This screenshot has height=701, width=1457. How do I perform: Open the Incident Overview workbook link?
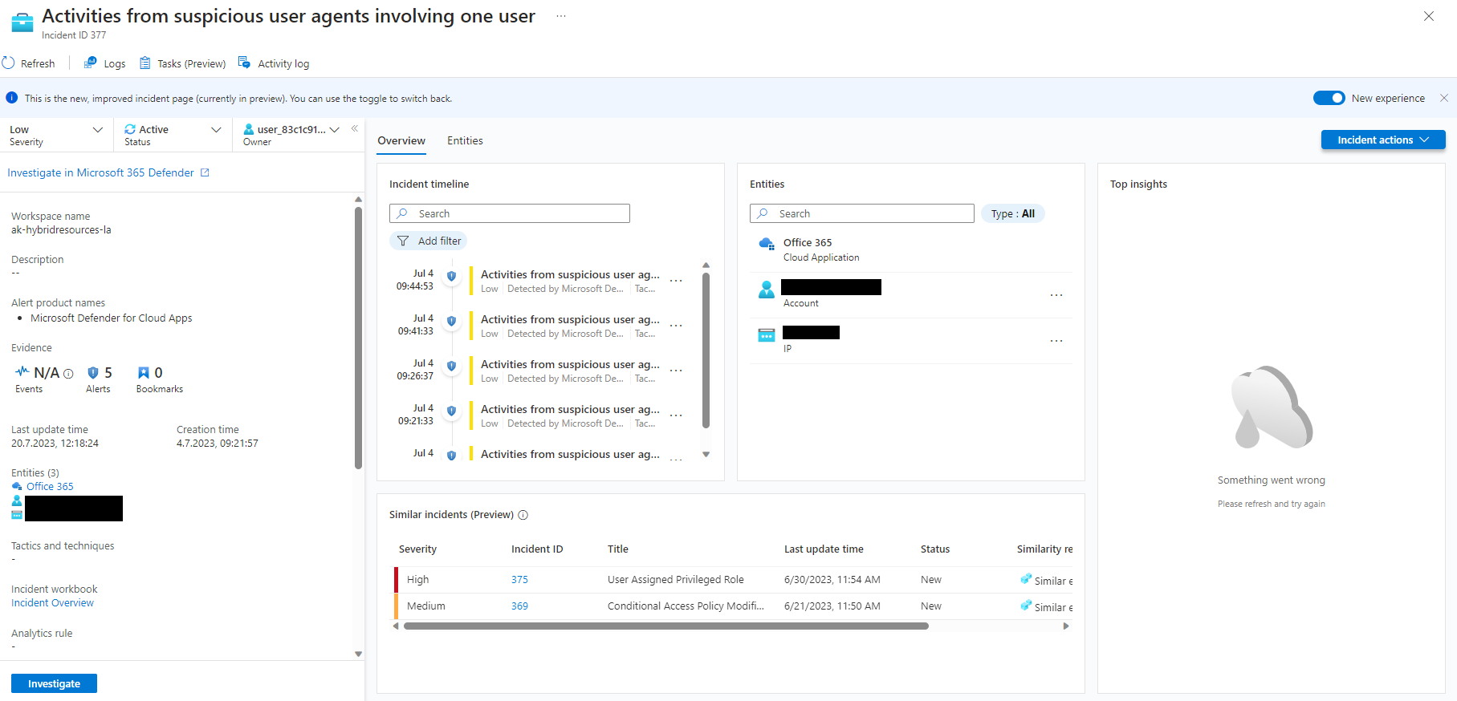52,602
